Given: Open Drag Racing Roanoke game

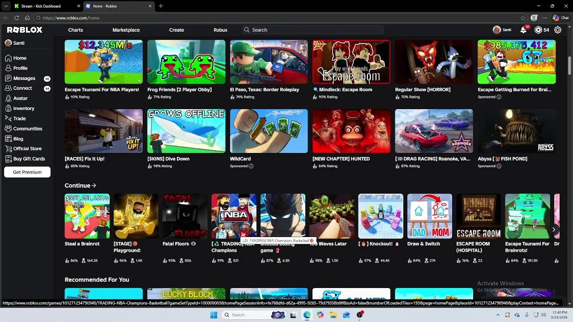Looking at the screenshot, I should pos(434,131).
